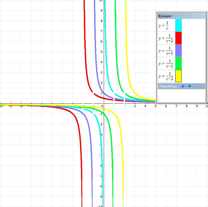Open the red swatch for y=1/(x+2)

(179, 38)
